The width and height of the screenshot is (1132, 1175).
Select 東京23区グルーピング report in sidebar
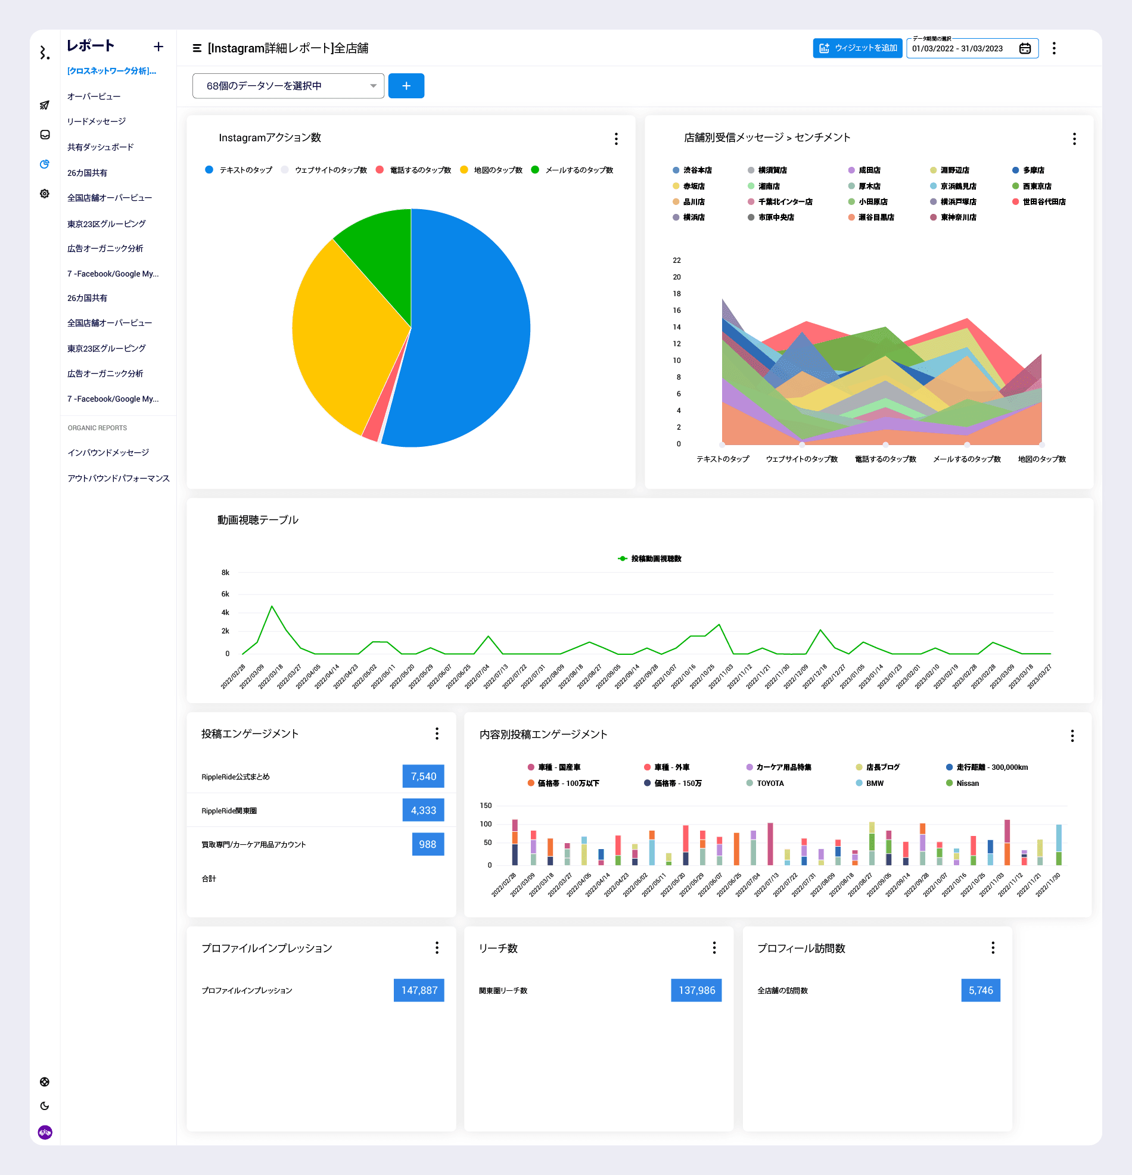(x=107, y=224)
